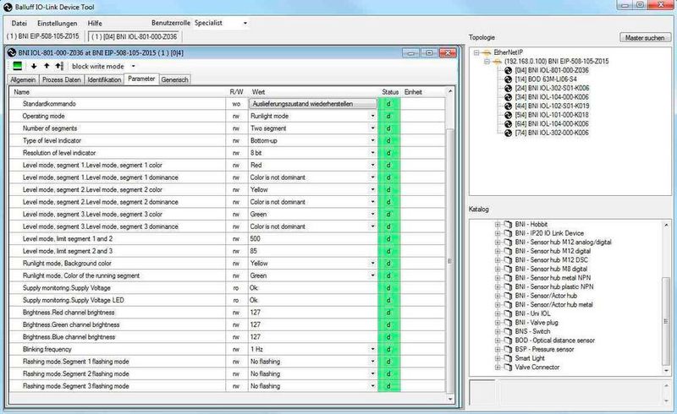Click the Level mode limit segment 1 and 2 value field
This screenshot has height=414, width=677.
tap(312, 239)
